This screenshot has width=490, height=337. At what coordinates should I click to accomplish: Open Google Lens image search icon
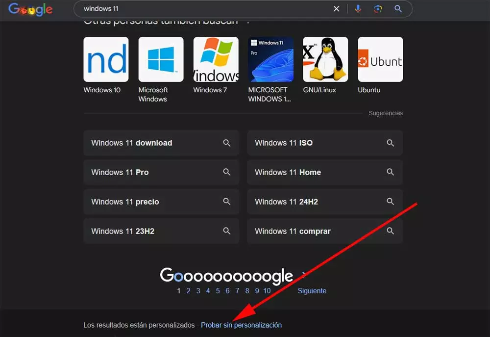[378, 9]
